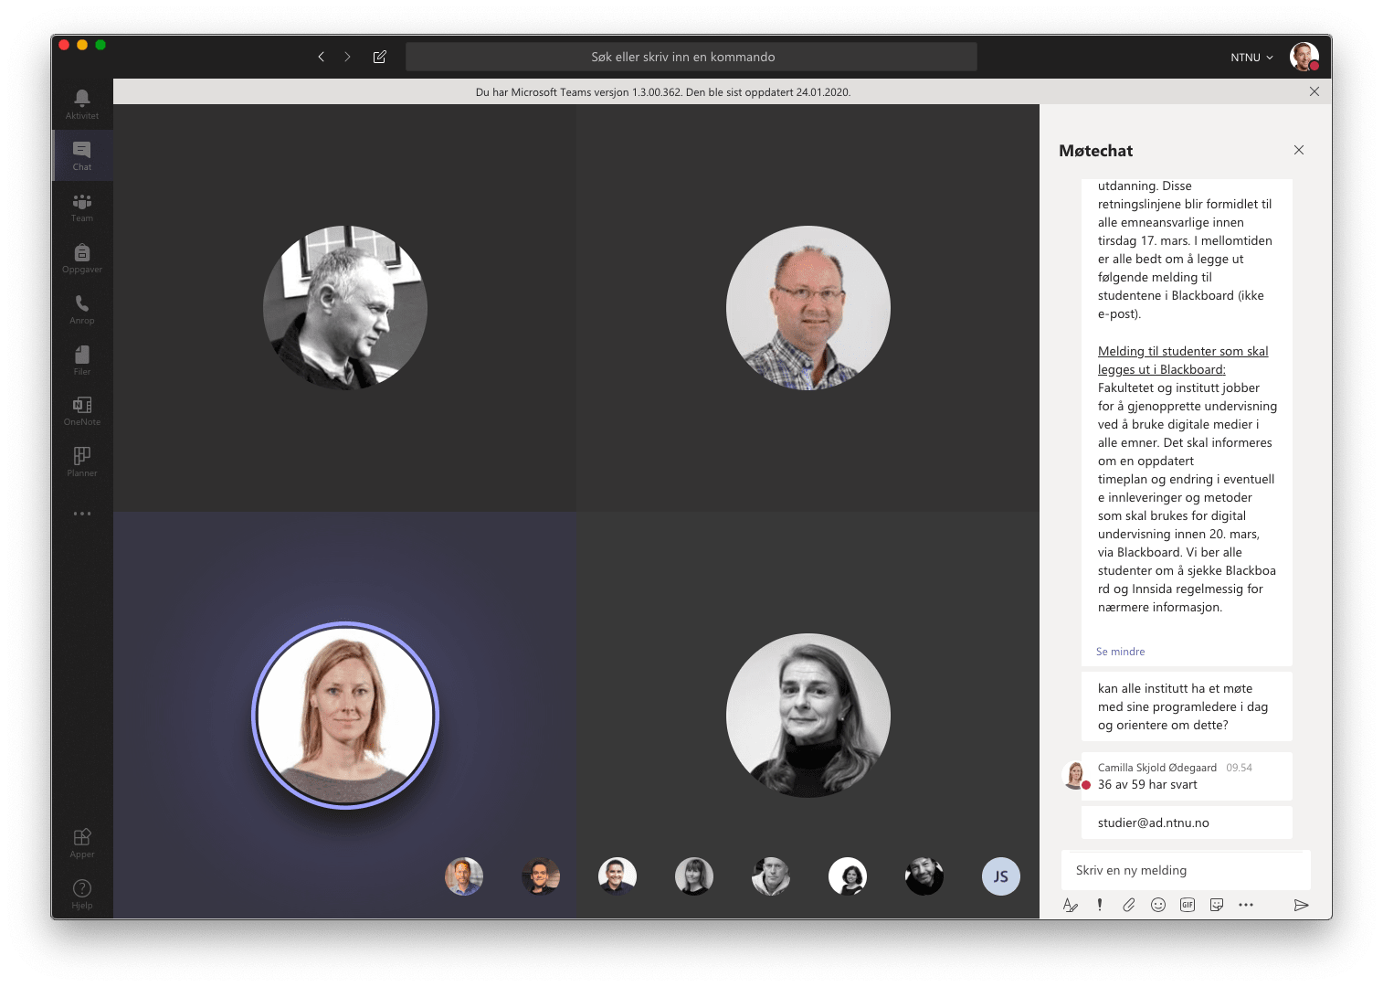The height and width of the screenshot is (987, 1383).
Task: Expand the NTNU organization dropdown
Action: pos(1251,58)
